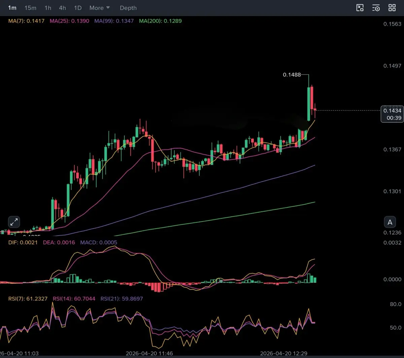
Task: Click the 0.1236 price axis label
Action: pyautogui.click(x=392, y=233)
